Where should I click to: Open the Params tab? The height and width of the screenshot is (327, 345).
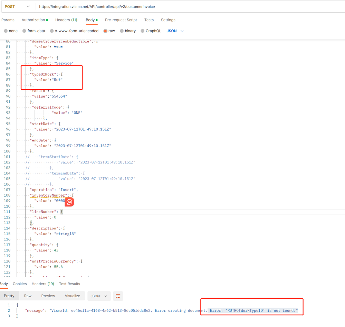pyautogui.click(x=8, y=20)
